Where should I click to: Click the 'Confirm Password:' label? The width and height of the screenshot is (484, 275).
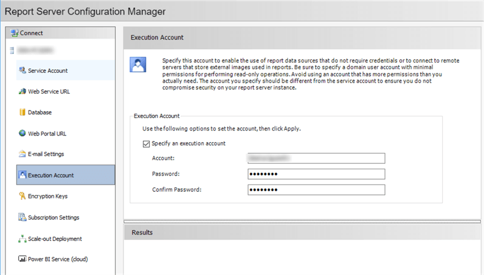[176, 189]
